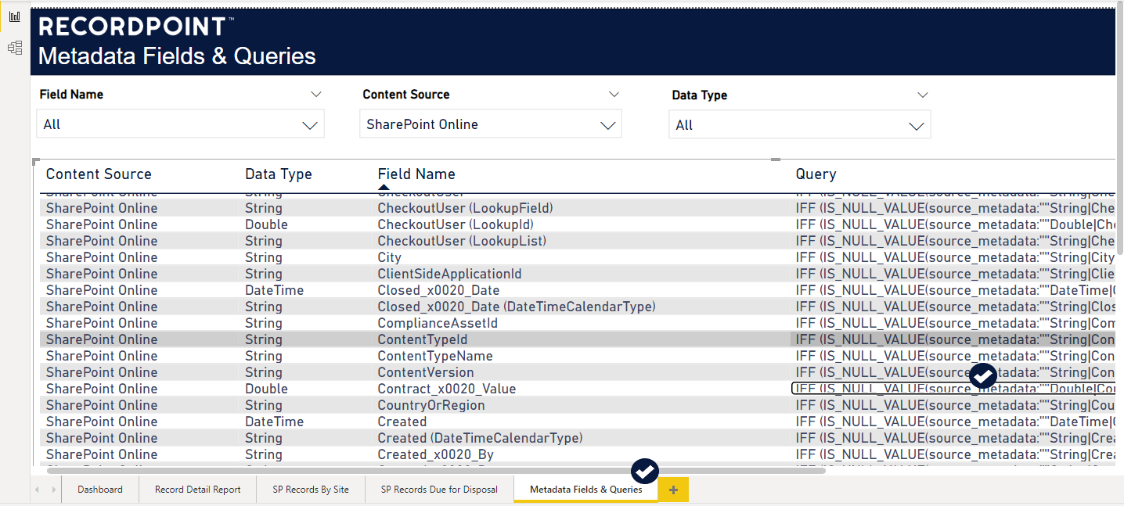The image size is (1124, 506).
Task: Open SP Records Due for Disposal tab
Action: pos(439,490)
